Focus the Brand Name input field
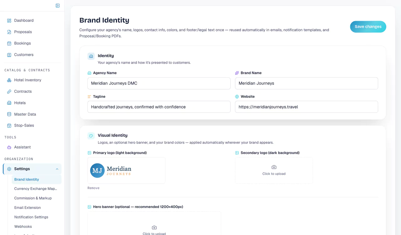Image resolution: width=401 pixels, height=235 pixels. [306, 83]
